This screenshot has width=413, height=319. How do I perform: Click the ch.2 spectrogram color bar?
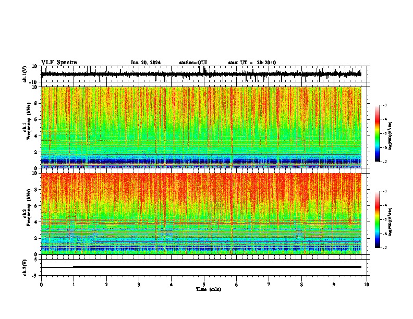coord(378,219)
